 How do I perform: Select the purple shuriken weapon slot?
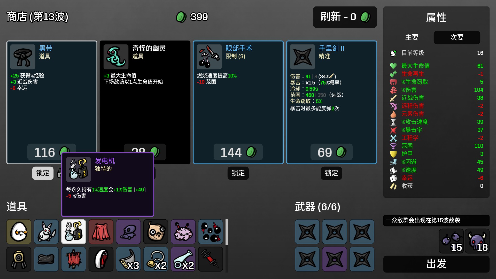pos(335,259)
